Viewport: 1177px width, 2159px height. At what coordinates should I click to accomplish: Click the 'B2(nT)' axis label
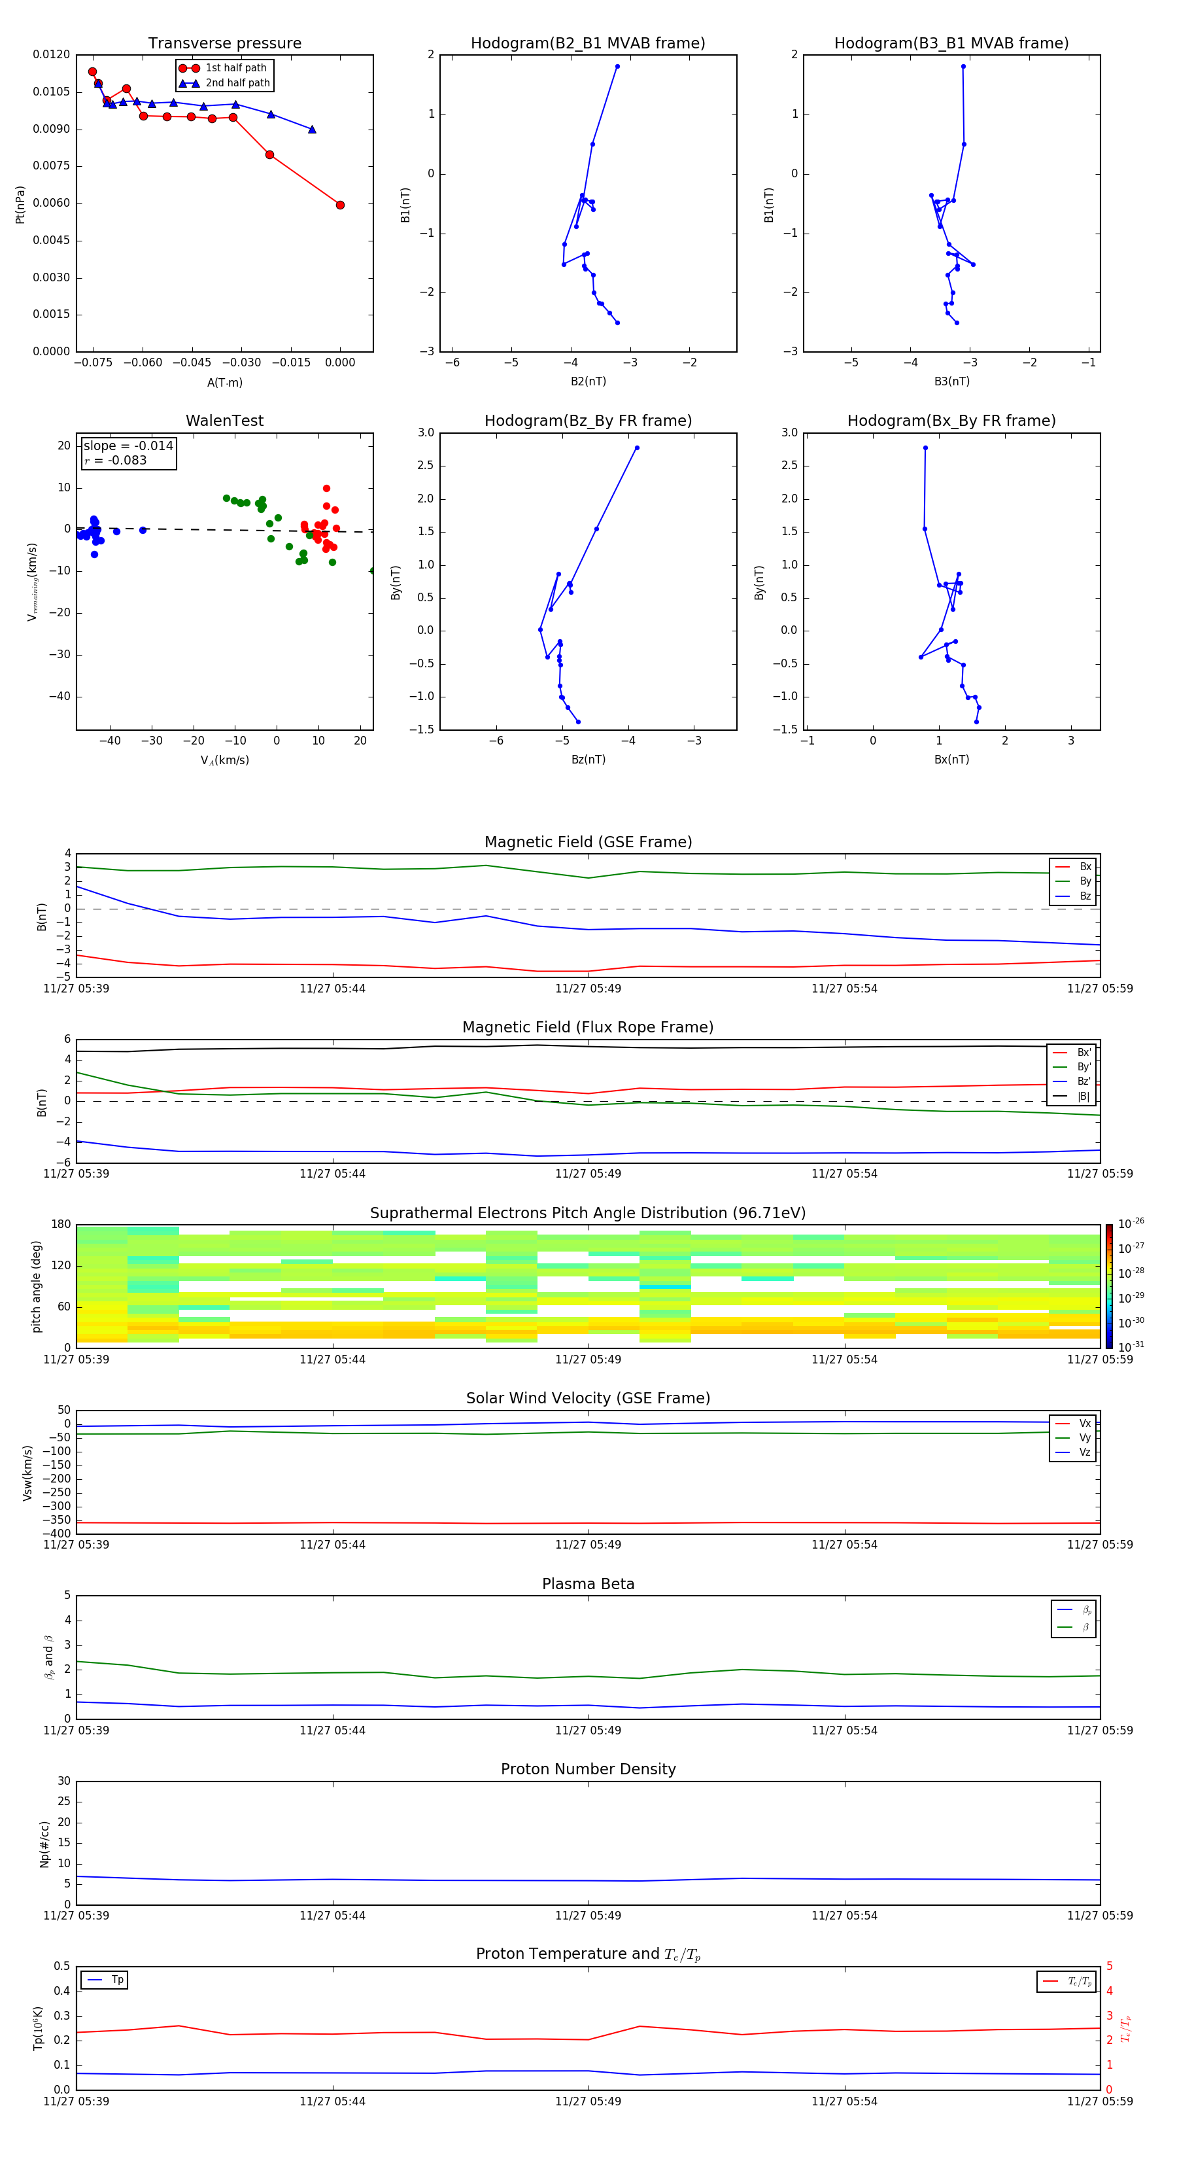[588, 381]
